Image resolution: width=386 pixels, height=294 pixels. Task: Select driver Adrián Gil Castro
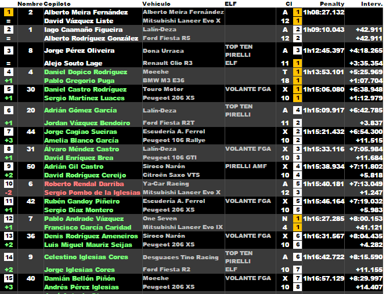point(74,166)
